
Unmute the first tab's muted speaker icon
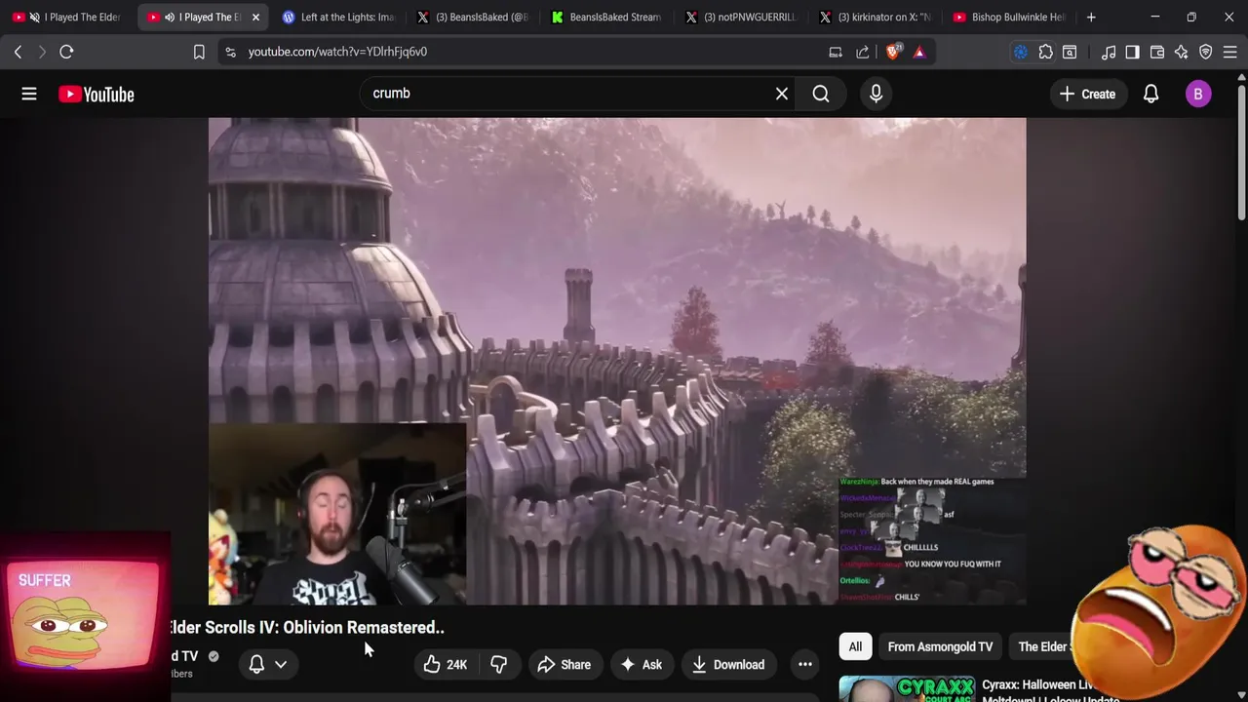35,17
